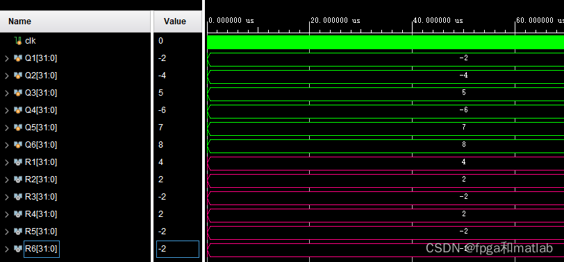Expand the Q3[31:0] bus signal
The image size is (564, 262).
point(7,93)
